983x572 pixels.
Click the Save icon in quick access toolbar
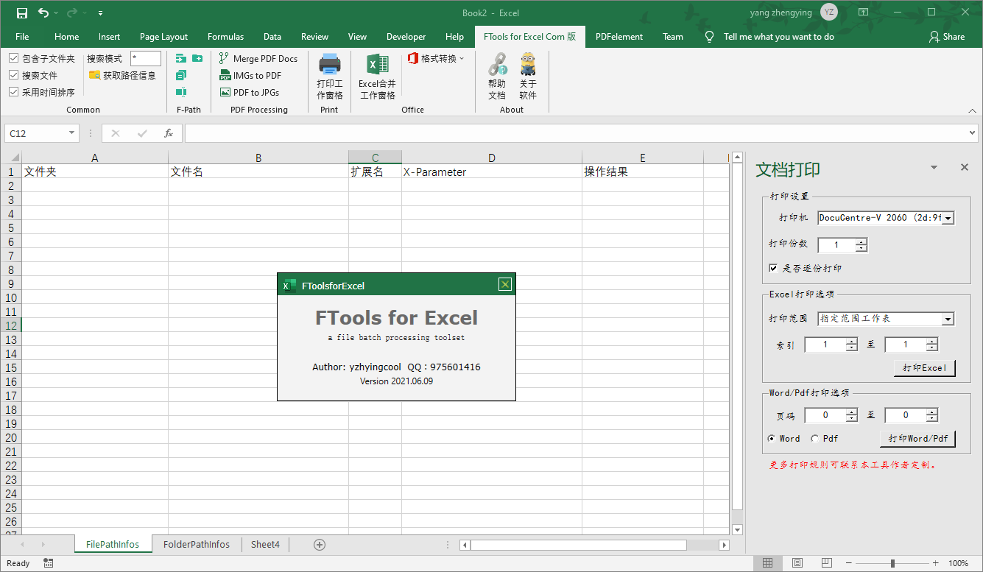pos(21,13)
